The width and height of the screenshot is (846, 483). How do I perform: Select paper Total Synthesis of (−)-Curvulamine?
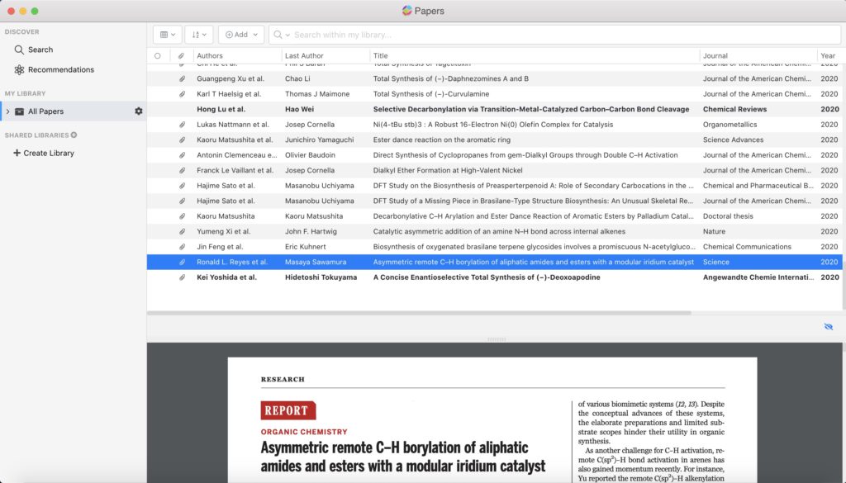pyautogui.click(x=431, y=94)
